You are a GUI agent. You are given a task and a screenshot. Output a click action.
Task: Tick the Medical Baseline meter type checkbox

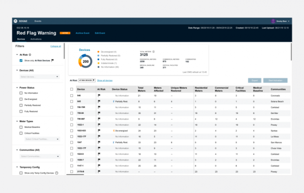21,127
